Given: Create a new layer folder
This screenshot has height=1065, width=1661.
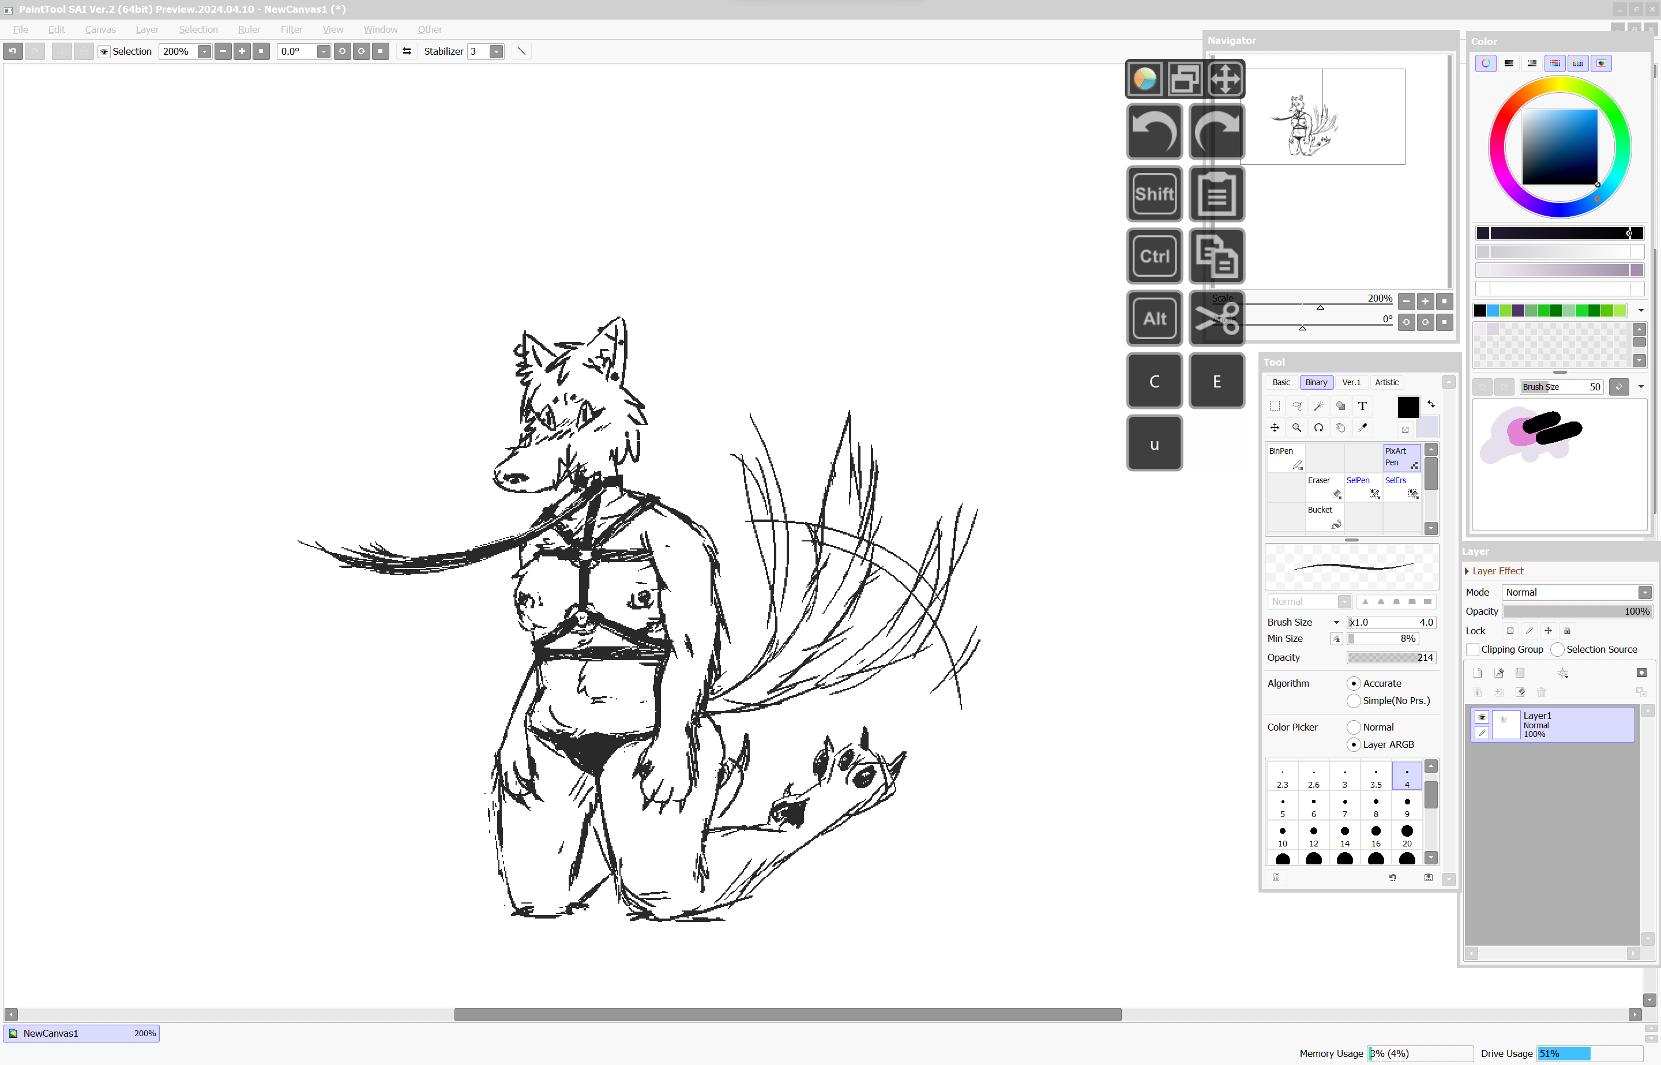Looking at the screenshot, I should tap(1520, 673).
